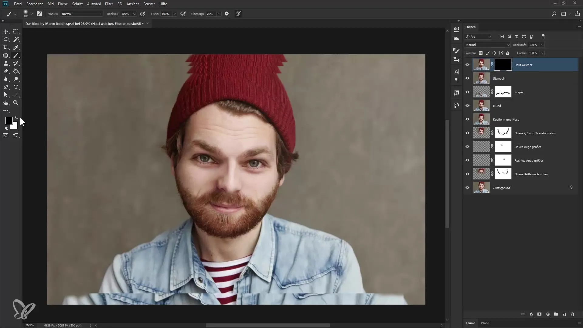583x328 pixels.
Task: Toggle visibility of Hintergrund layer
Action: (x=467, y=188)
